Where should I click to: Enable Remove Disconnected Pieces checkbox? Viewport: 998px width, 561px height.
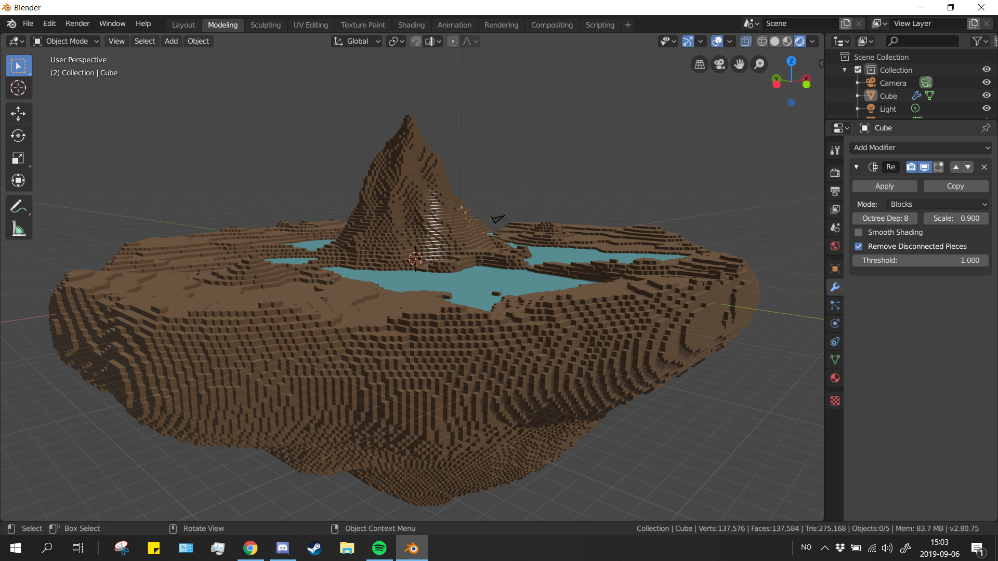[x=858, y=246]
